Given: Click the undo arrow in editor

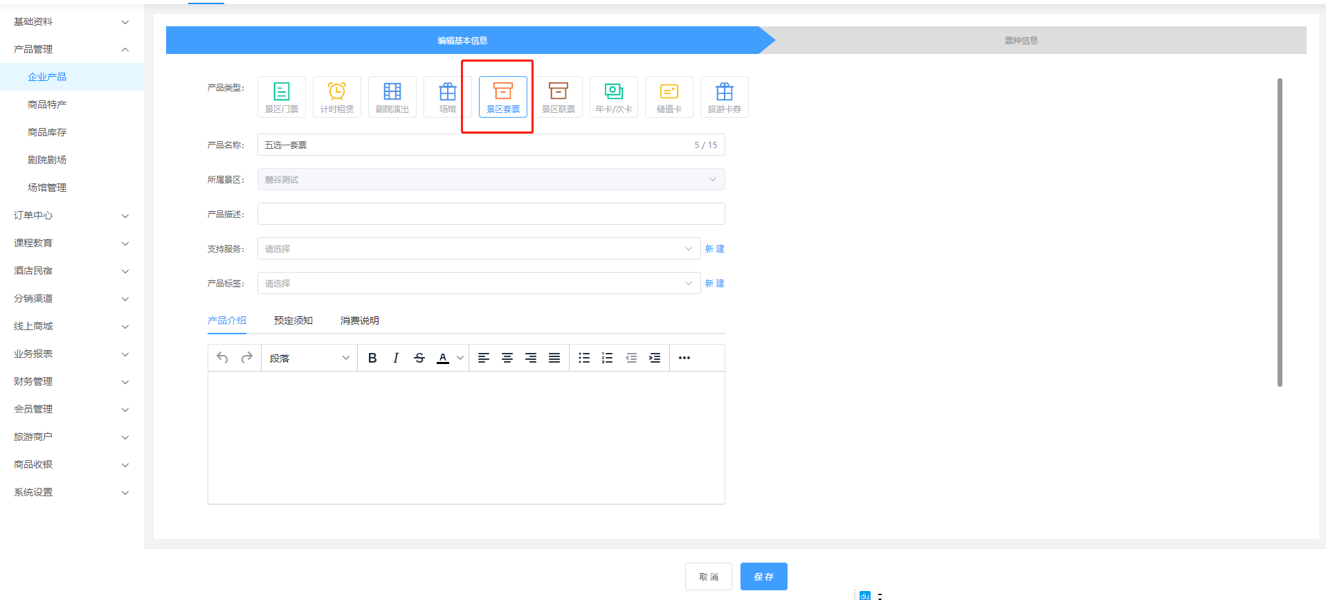Looking at the screenshot, I should tap(222, 358).
